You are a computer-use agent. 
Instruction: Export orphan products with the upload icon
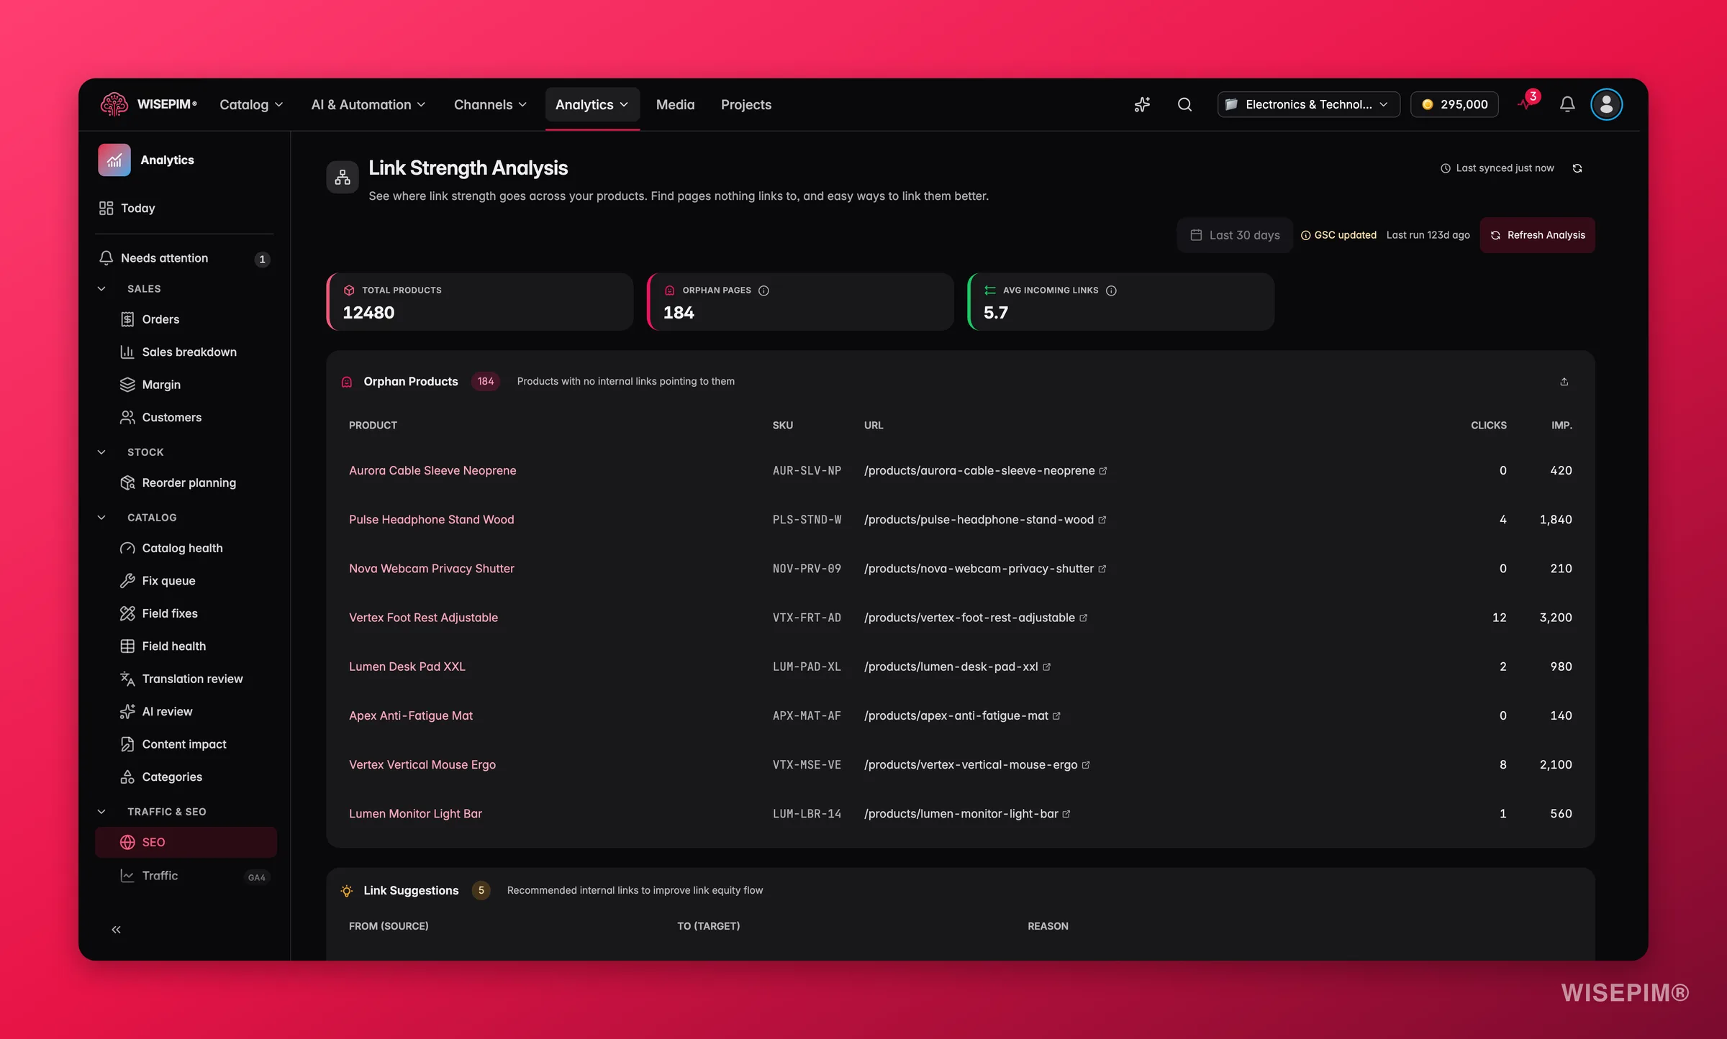1564,382
